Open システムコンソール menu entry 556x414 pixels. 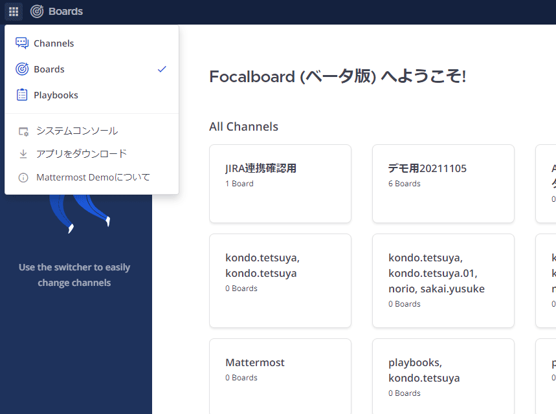point(91,131)
